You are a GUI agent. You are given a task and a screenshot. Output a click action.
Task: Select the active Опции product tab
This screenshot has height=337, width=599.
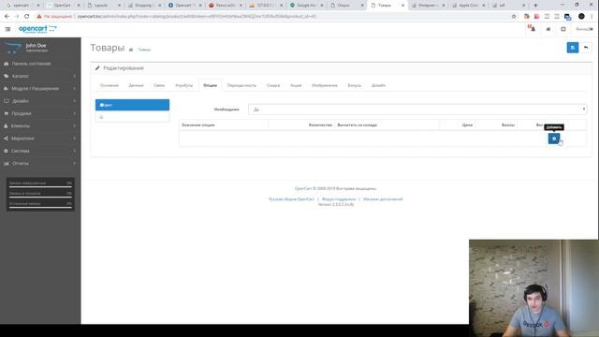(210, 85)
